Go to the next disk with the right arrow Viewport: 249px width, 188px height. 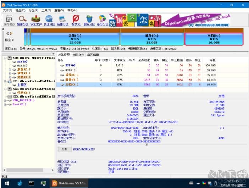point(11,33)
